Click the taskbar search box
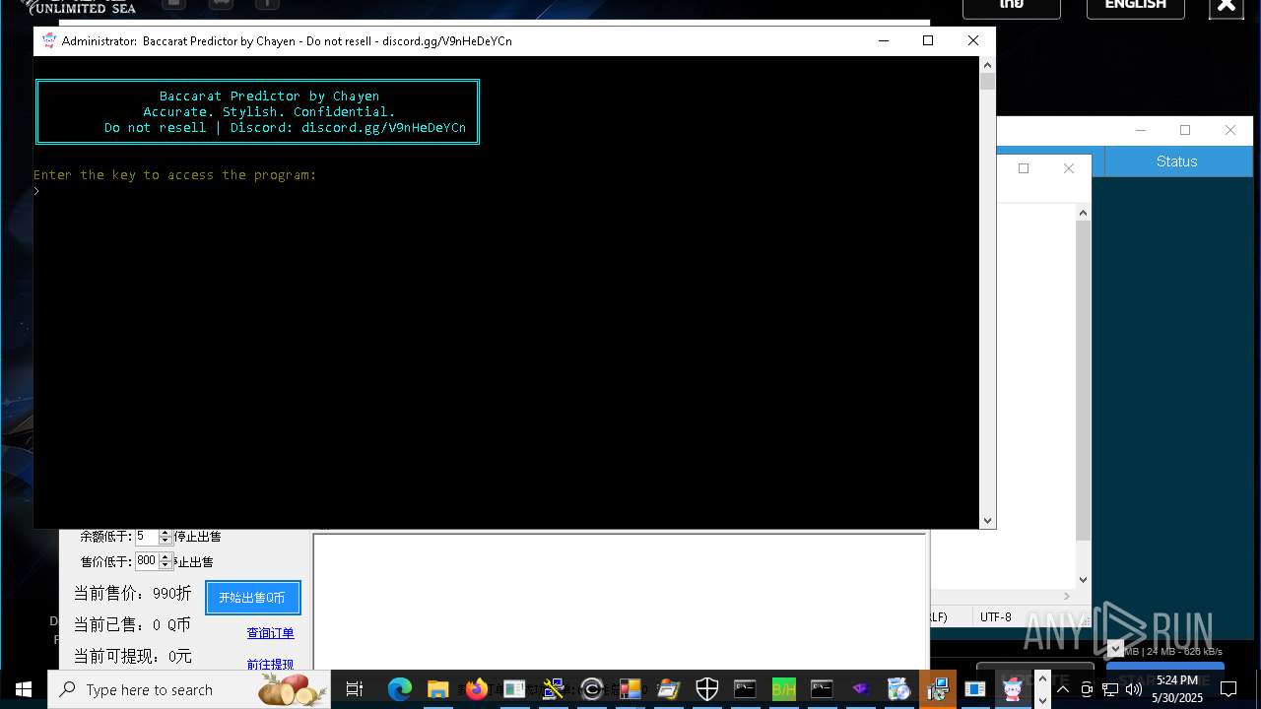 coord(189,689)
